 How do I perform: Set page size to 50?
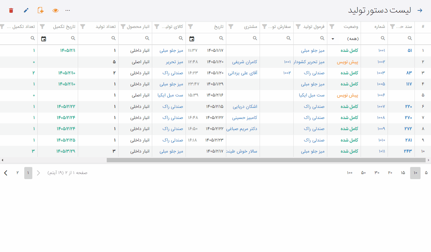coord(363,173)
